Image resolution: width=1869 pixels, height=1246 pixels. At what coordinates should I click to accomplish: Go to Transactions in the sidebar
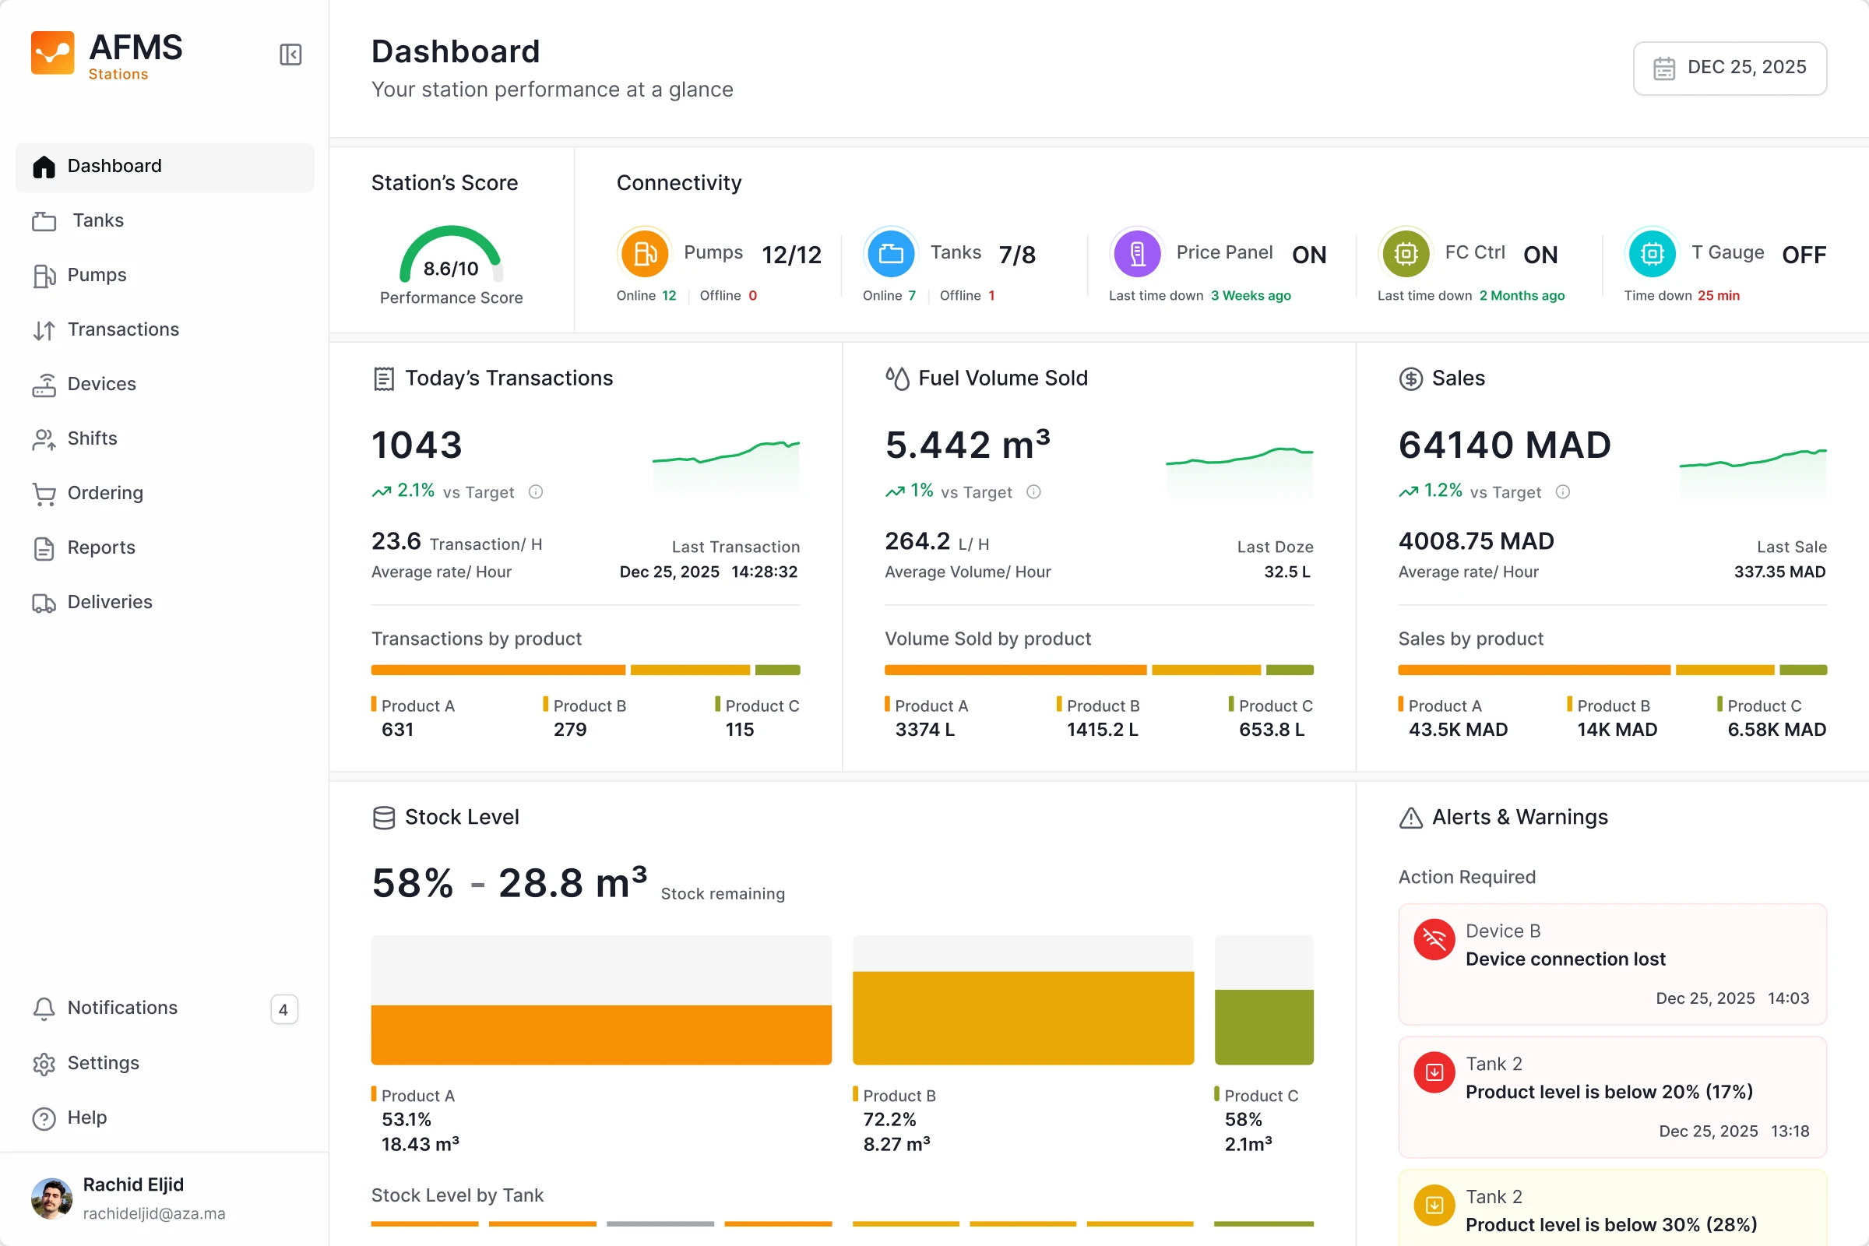[123, 329]
